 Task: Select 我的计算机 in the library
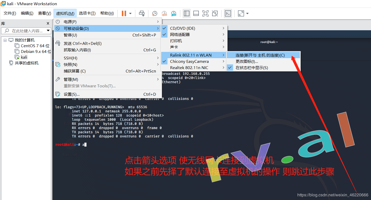[25, 40]
